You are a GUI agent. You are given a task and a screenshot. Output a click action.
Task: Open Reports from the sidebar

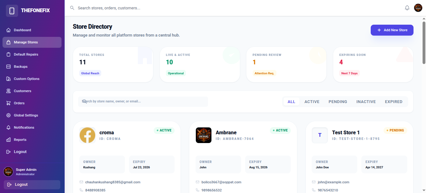32,140
